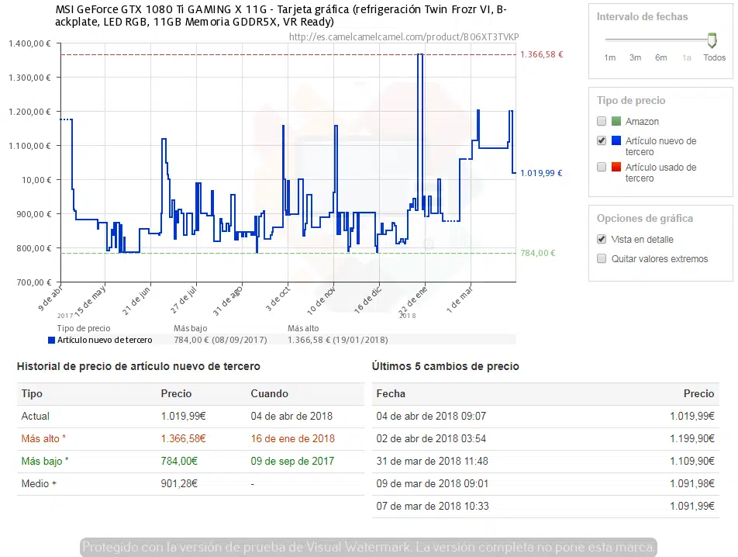Screen dimensions: 738x557
Task: Click the Actual row in price history
Action: coord(191,417)
